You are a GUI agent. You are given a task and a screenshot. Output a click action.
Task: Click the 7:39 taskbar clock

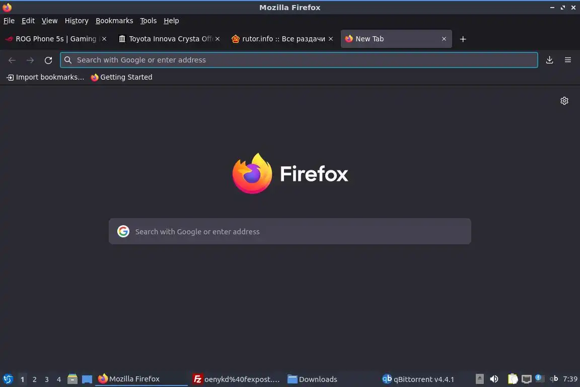(x=570, y=379)
